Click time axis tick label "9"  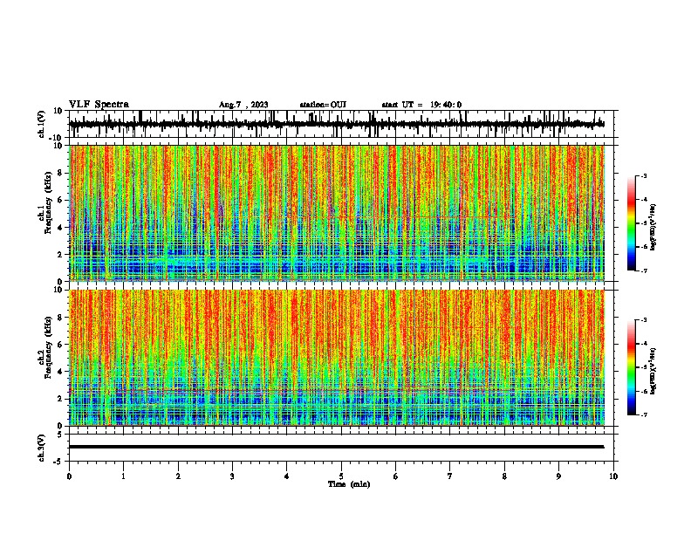(558, 476)
